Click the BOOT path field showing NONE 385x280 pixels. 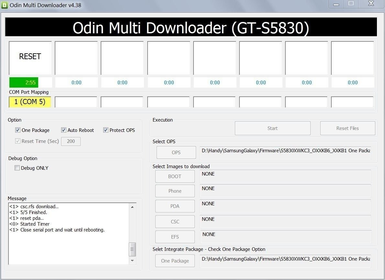coord(285,176)
